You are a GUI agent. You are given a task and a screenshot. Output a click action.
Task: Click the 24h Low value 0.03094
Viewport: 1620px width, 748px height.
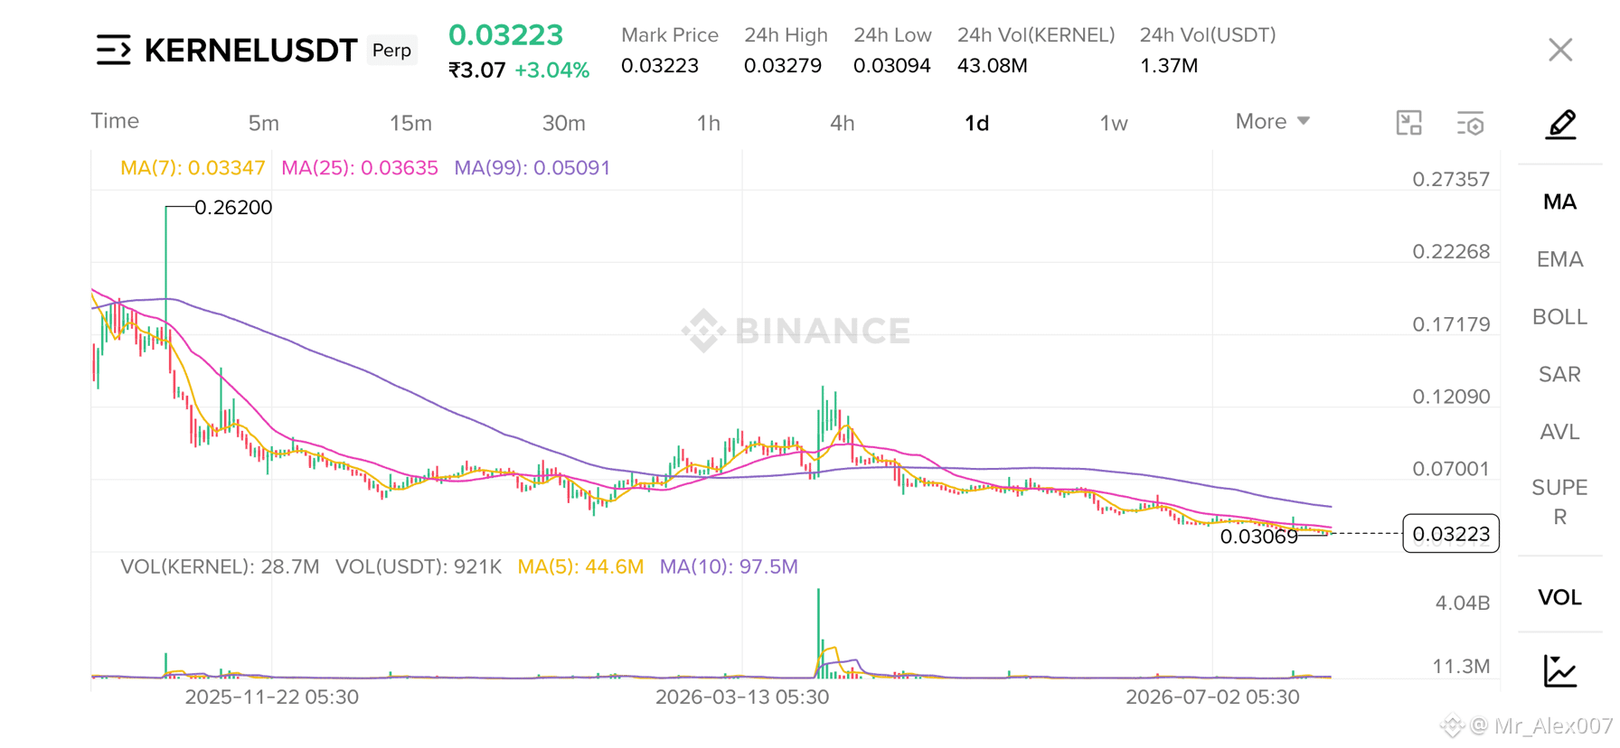(892, 66)
